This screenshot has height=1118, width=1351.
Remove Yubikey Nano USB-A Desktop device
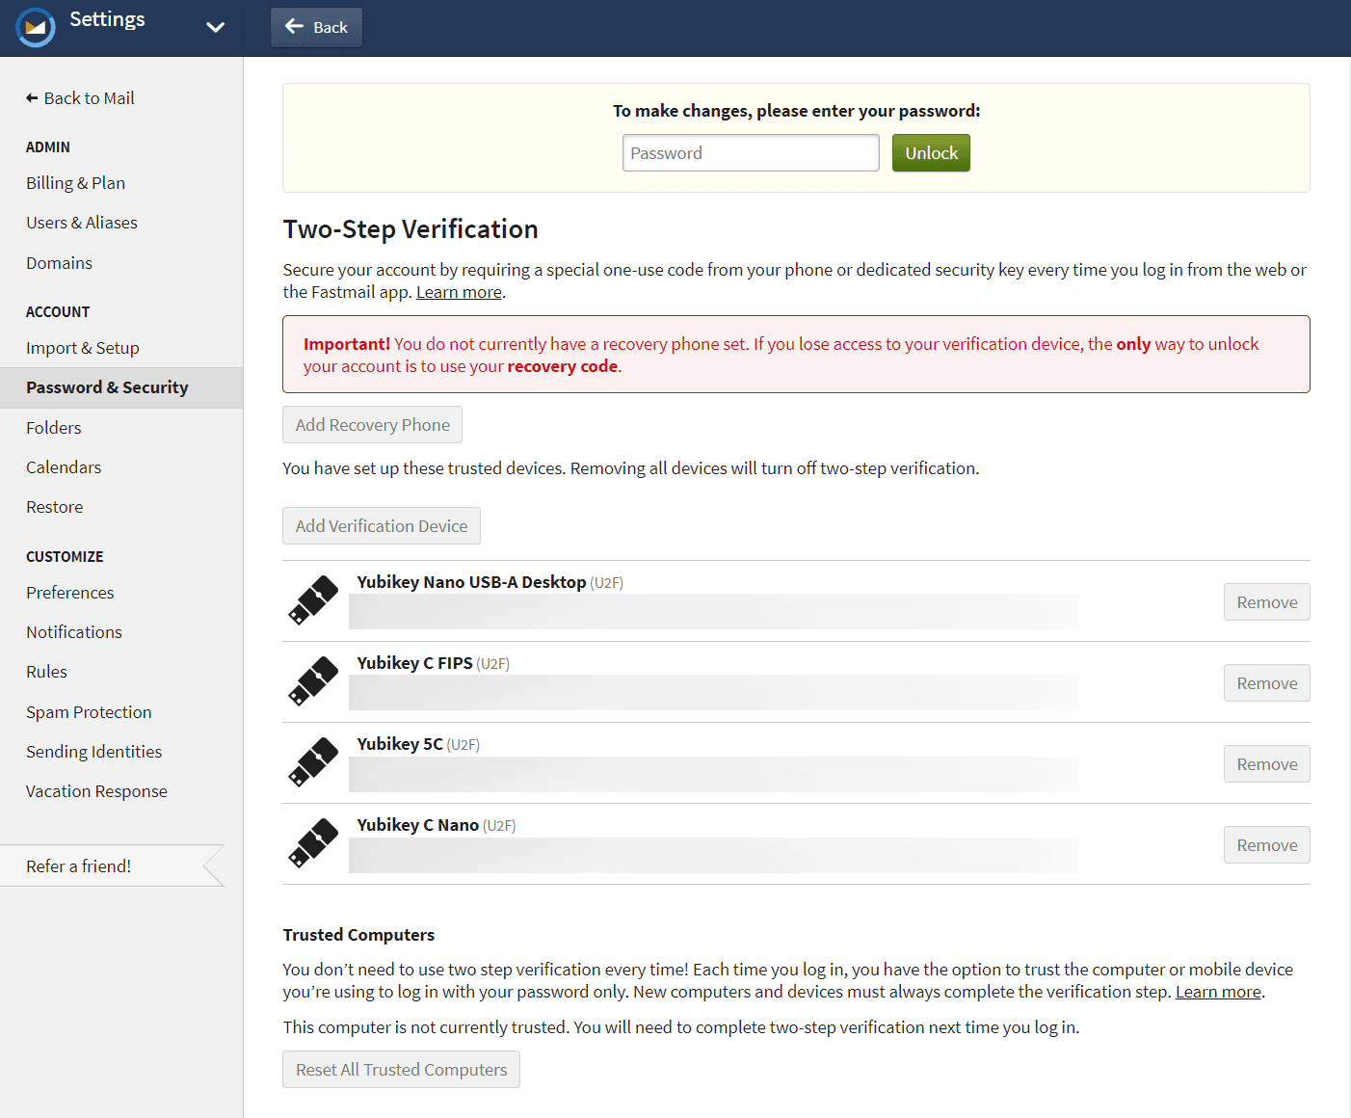pyautogui.click(x=1267, y=602)
